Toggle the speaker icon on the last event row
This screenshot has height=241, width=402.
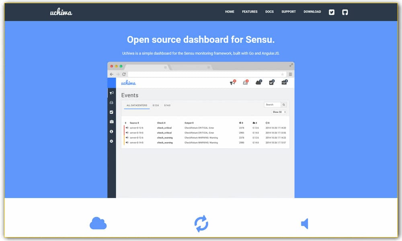click(x=127, y=142)
